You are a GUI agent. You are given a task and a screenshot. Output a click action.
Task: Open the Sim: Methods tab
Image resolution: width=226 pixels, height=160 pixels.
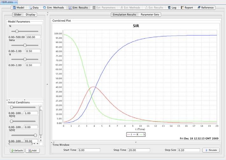coord(53,8)
